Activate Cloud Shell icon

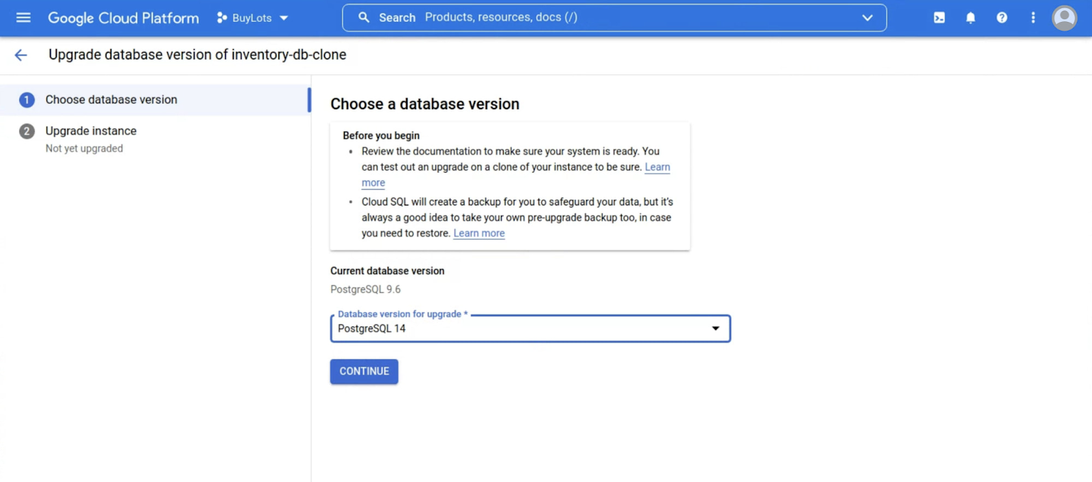939,18
